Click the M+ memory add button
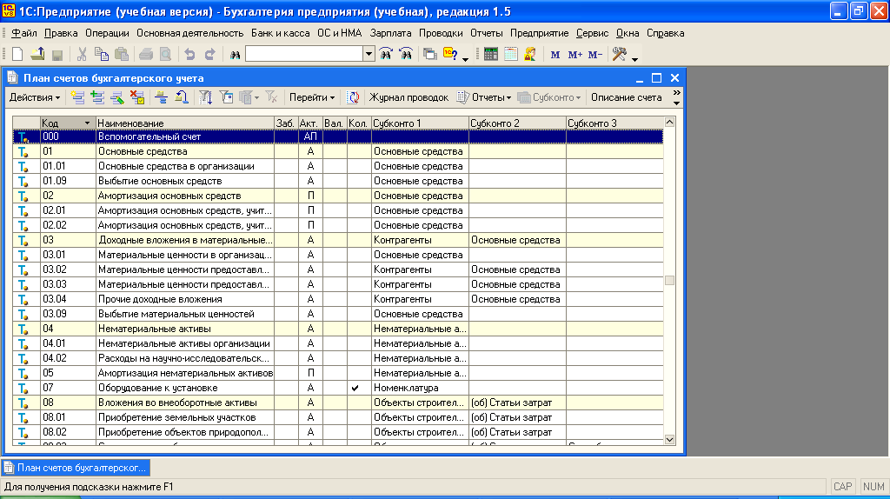The image size is (890, 499). point(575,55)
